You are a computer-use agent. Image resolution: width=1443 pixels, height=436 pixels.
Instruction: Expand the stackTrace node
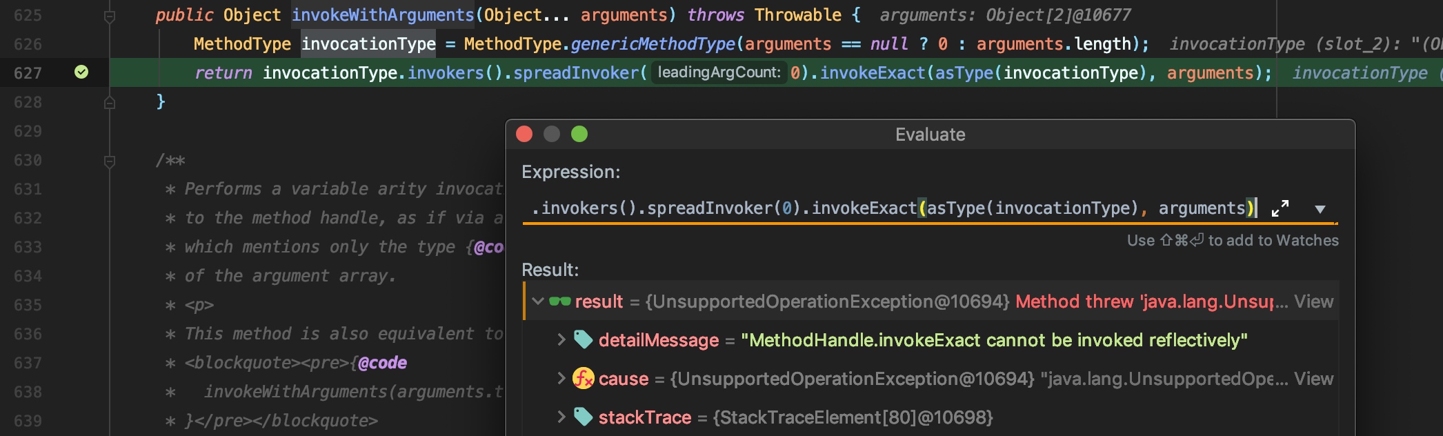(561, 417)
